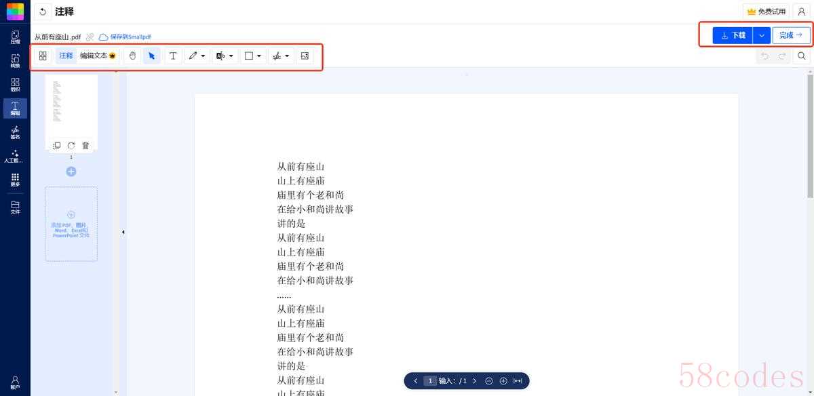Delete page 1 with the trash icon
The width and height of the screenshot is (814, 396).
pos(85,145)
